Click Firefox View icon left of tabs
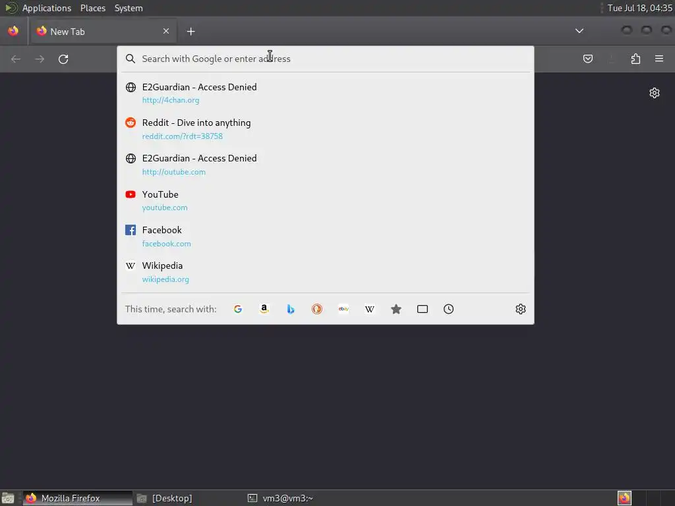This screenshot has width=675, height=506. click(13, 31)
